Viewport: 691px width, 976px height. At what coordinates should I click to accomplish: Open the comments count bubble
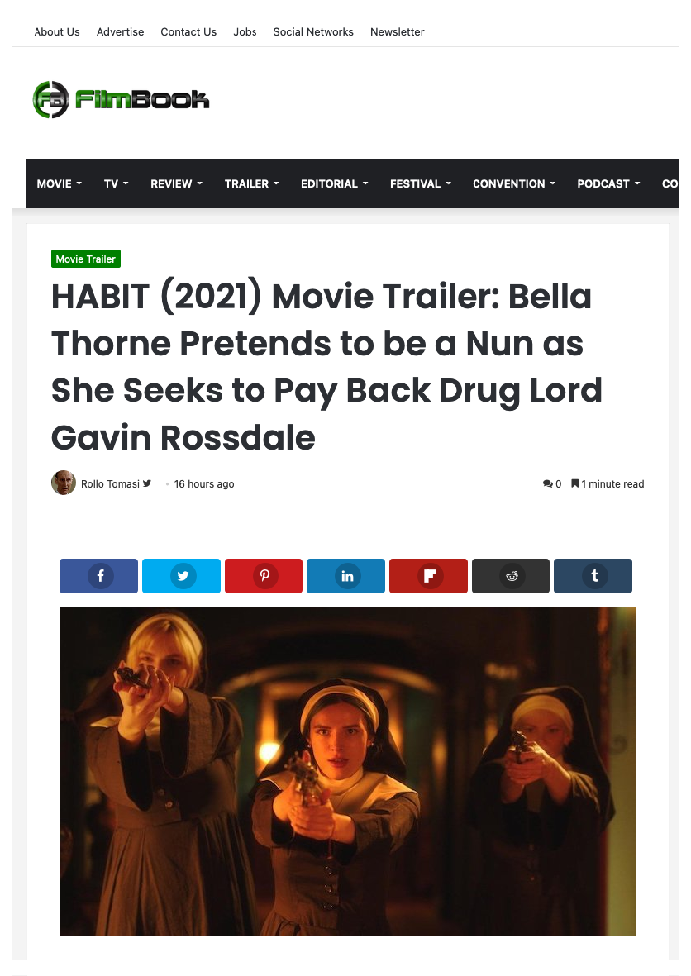tap(551, 483)
